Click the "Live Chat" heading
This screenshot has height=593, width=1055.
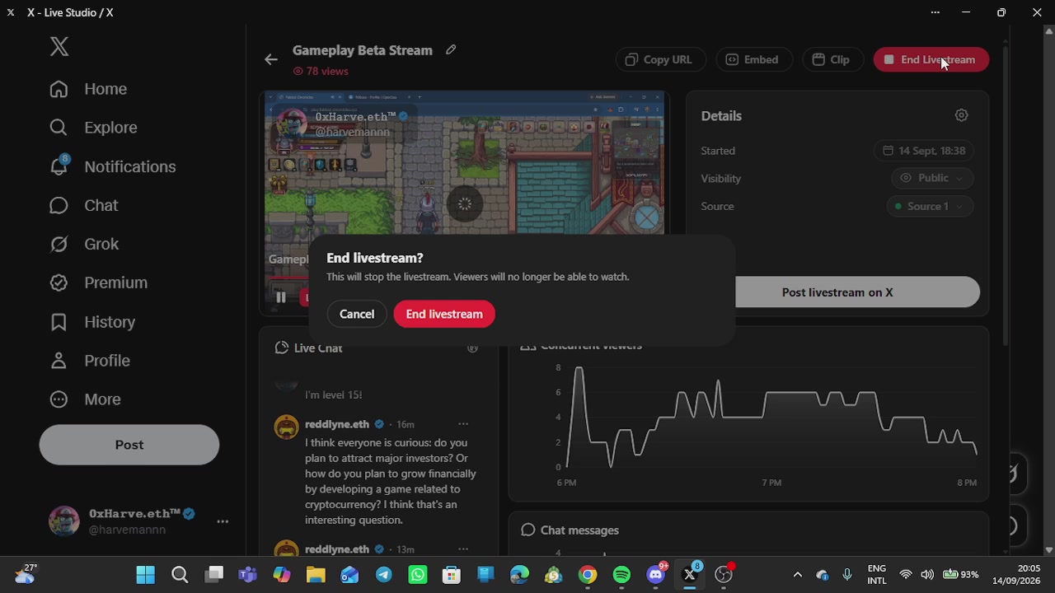(318, 348)
